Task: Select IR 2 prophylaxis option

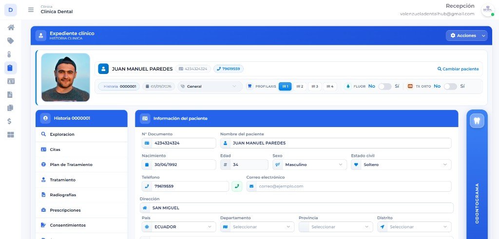Action: coord(300,87)
